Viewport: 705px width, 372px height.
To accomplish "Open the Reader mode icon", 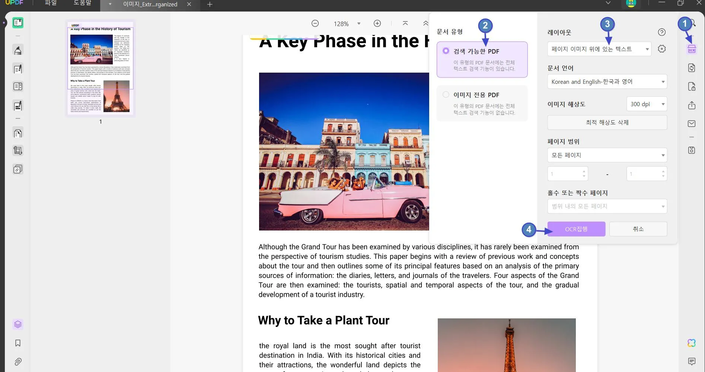I will point(17,23).
